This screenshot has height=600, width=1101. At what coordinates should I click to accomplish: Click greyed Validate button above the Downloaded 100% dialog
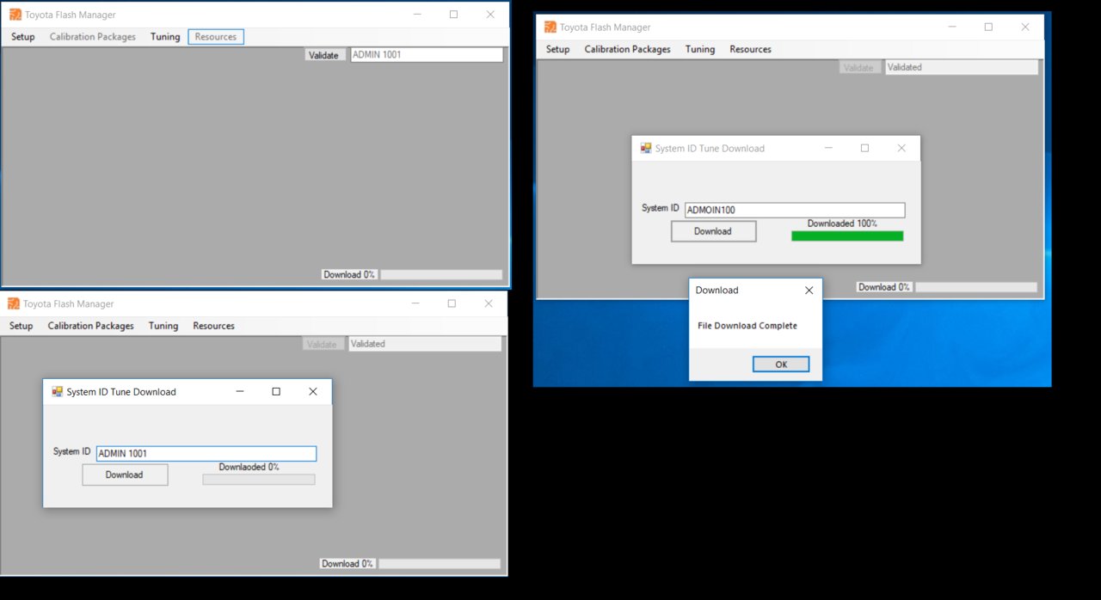click(859, 67)
